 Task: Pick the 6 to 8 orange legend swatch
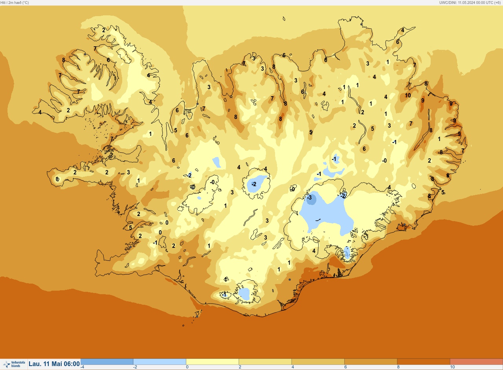tap(371, 361)
